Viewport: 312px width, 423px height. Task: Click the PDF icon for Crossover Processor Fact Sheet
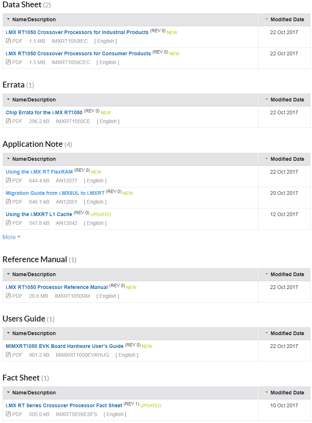click(x=8, y=414)
